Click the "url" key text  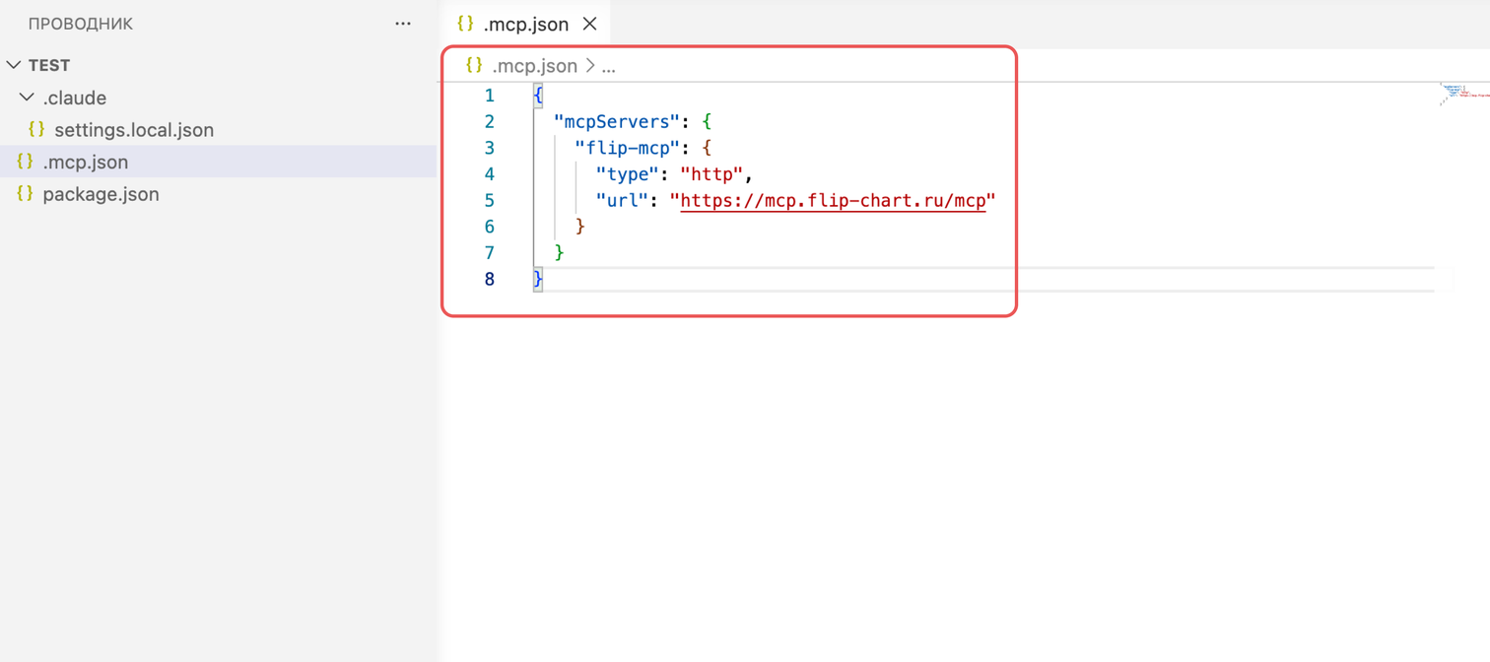[622, 201]
